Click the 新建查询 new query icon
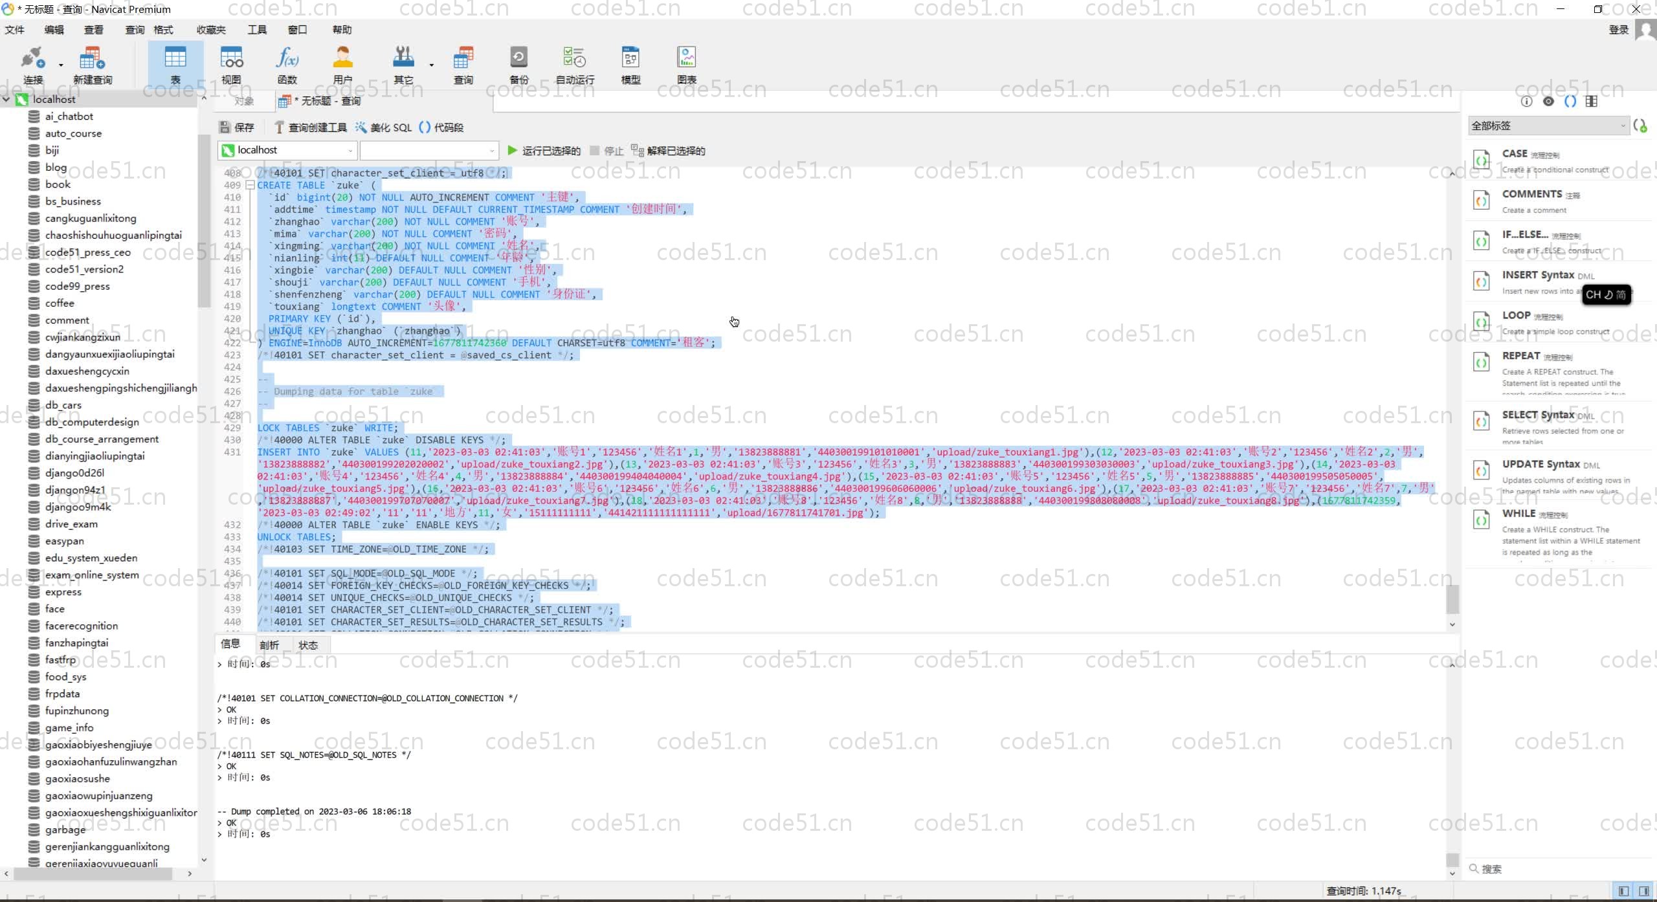Screen dimensions: 1657x902 (x=92, y=65)
